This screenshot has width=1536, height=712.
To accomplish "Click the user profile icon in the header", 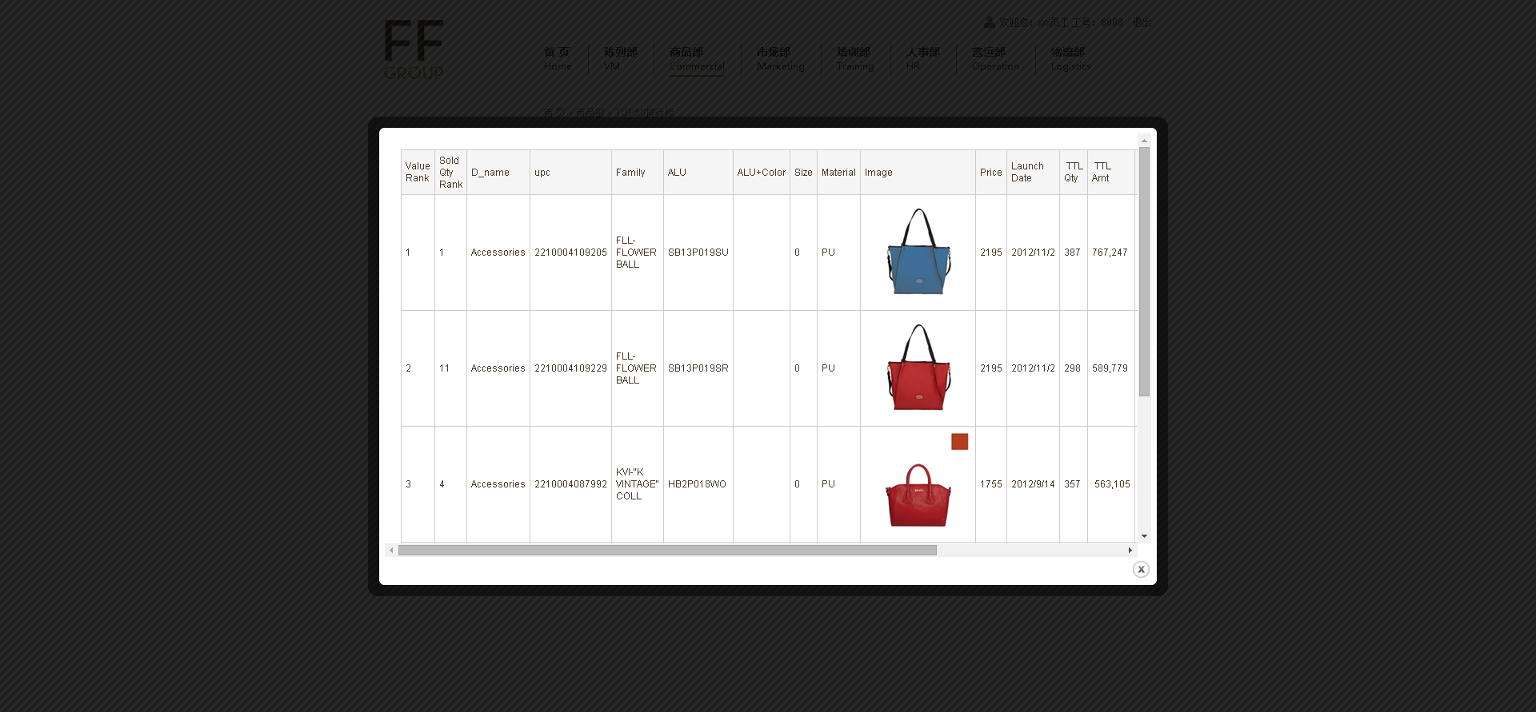I will click(x=990, y=22).
